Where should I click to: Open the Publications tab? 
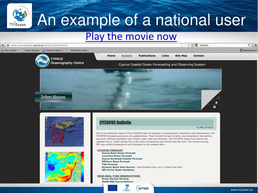pos(147,56)
